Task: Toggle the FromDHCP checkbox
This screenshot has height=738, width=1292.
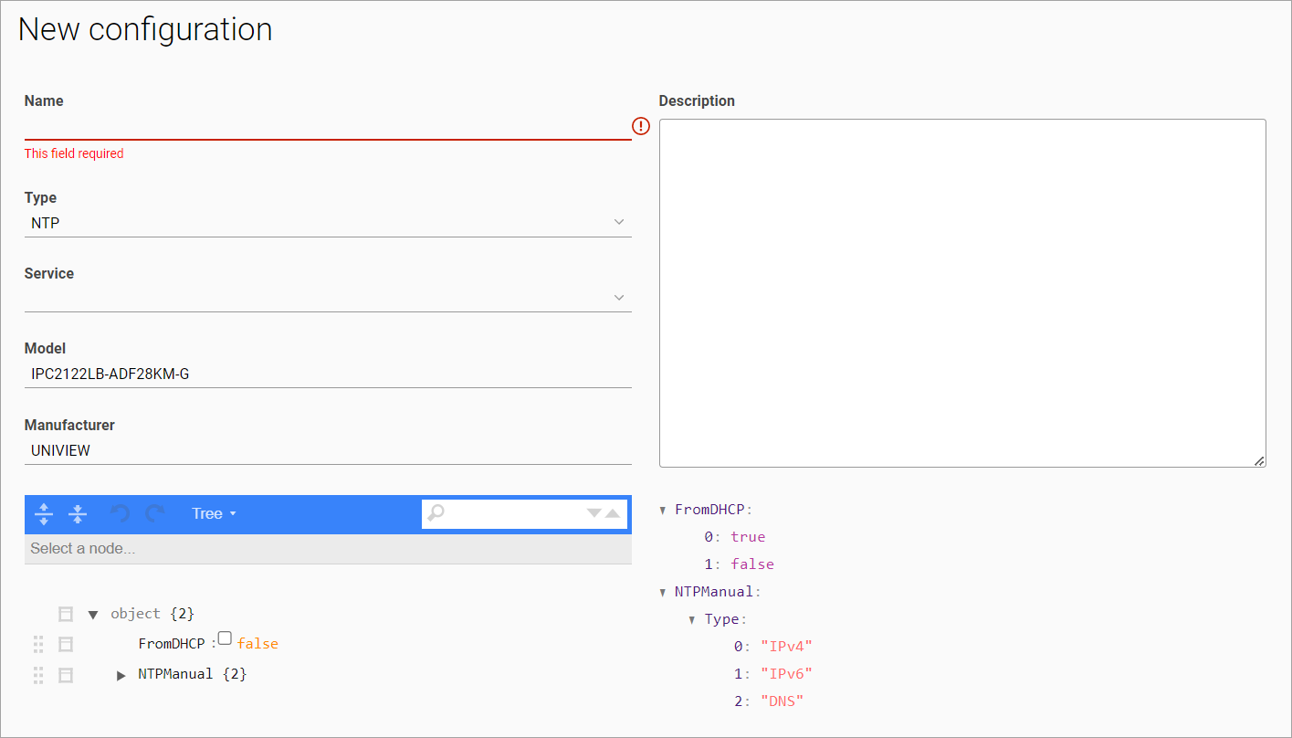Action: 225,639
